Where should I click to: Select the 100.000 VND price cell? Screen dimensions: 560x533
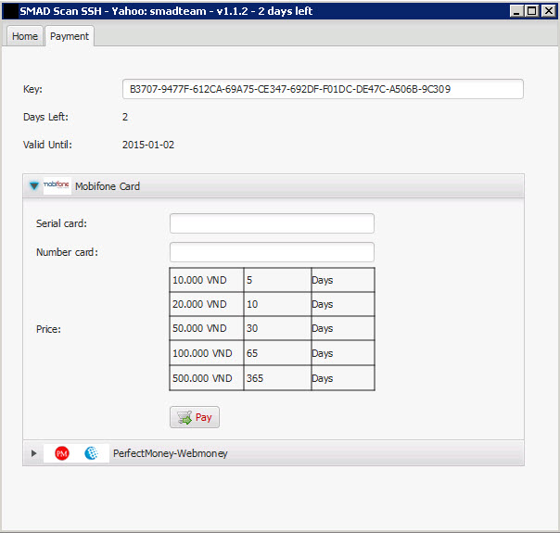207,353
